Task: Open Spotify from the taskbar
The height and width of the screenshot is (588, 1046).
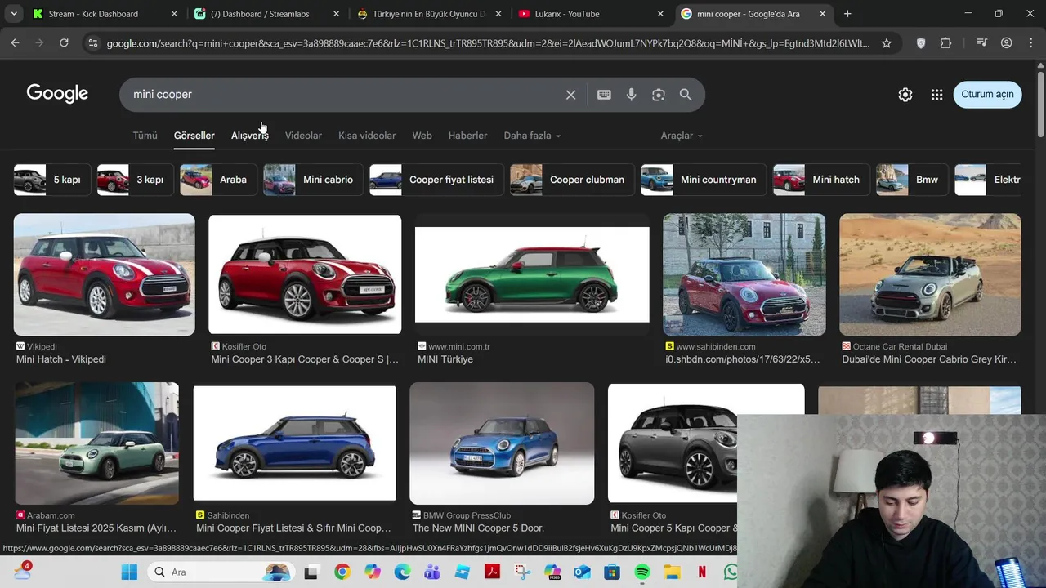Action: pyautogui.click(x=642, y=572)
